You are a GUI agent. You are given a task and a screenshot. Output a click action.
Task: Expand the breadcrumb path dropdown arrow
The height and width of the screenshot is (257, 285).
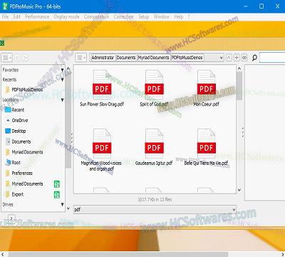(221, 58)
